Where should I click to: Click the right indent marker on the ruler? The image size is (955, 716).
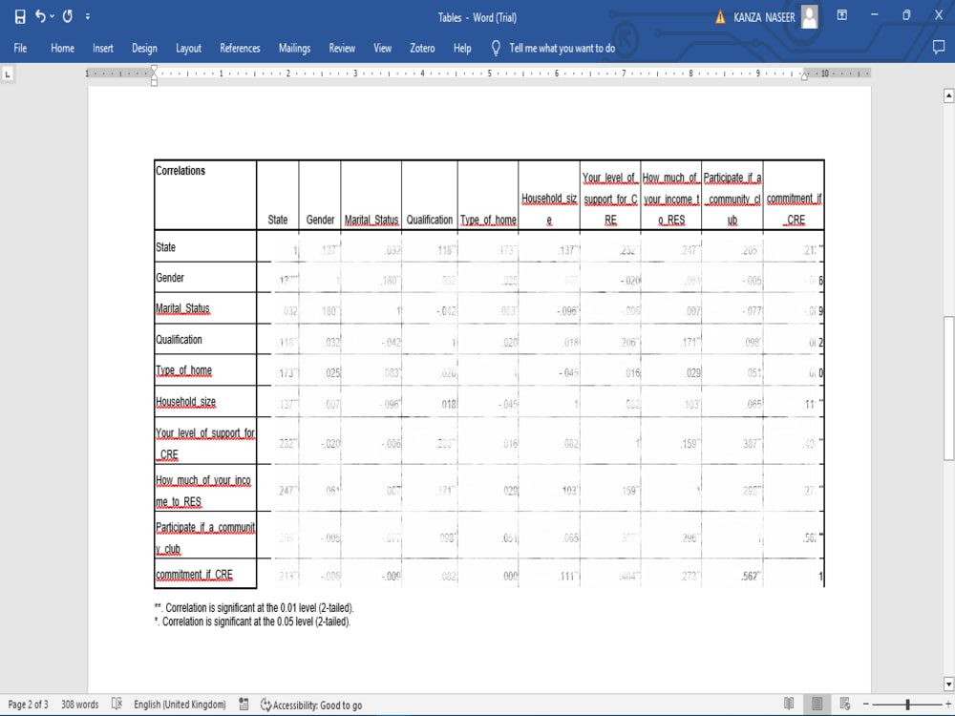[x=804, y=76]
